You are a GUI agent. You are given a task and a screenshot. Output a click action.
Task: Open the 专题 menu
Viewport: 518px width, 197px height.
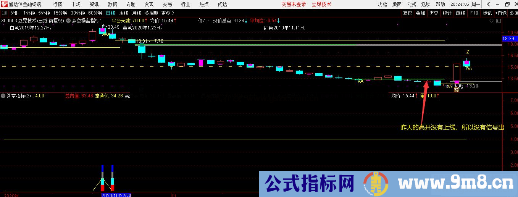(x=131, y=4)
